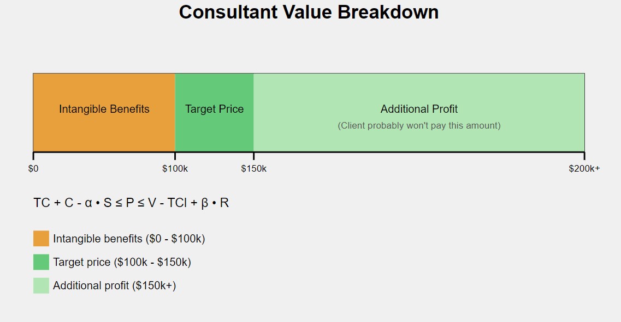Click the $200k+ axis label
This screenshot has height=322, width=621.
(584, 169)
